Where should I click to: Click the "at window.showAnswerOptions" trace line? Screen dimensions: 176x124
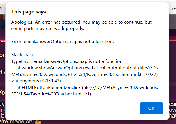pos(88,68)
